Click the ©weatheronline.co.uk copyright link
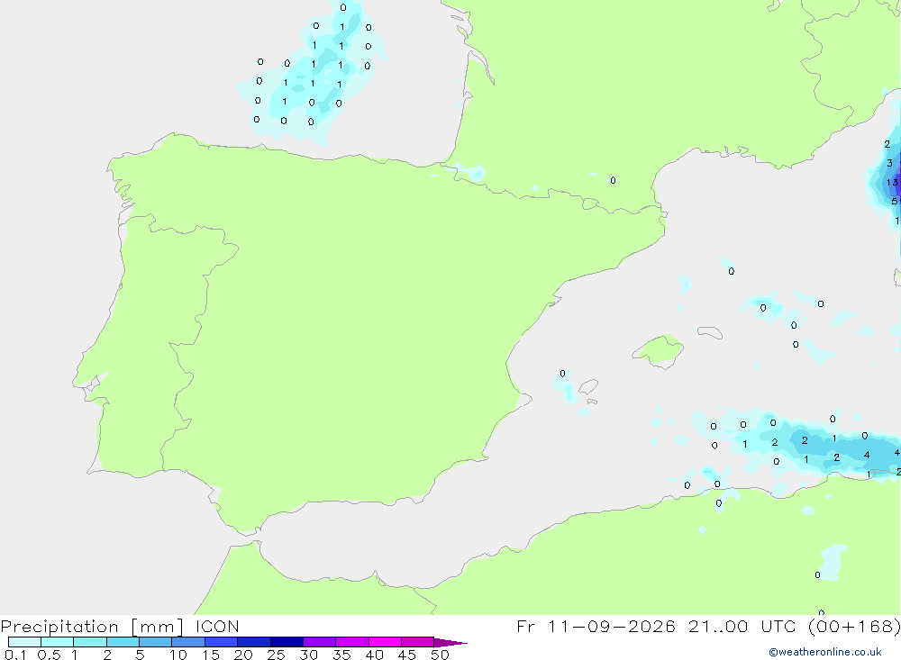Image resolution: width=901 pixels, height=660 pixels. coord(824,652)
